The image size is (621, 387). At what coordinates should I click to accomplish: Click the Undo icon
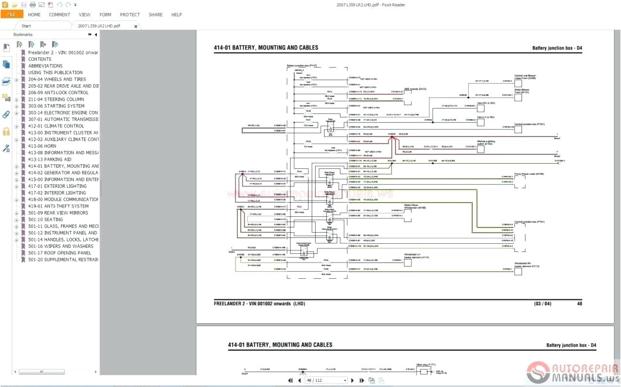pyautogui.click(x=60, y=4)
